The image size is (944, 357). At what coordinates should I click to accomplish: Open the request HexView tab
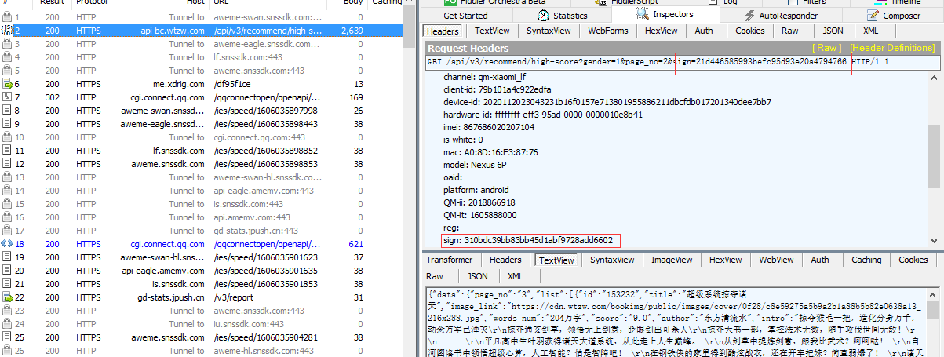point(662,31)
